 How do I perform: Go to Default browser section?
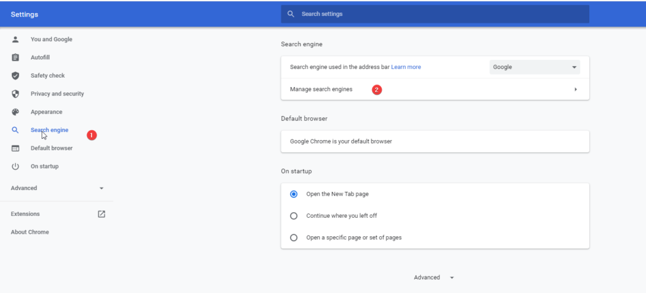(52, 148)
